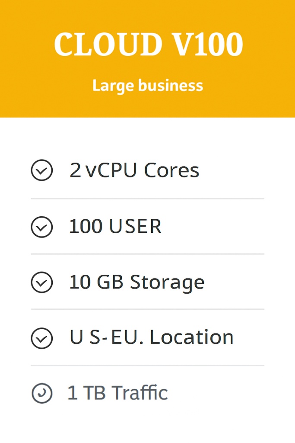
Task: Click the separator below 10 GB Storage
Action: pyautogui.click(x=147, y=309)
